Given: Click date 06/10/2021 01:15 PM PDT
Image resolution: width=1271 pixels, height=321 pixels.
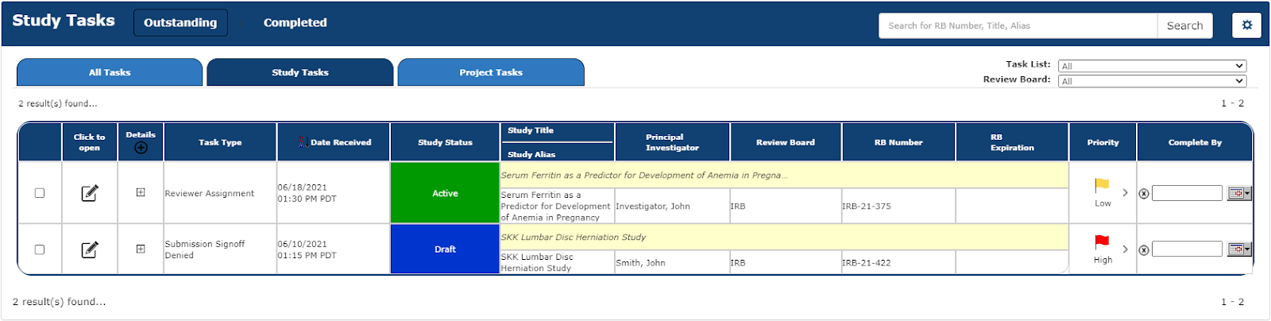Looking at the screenshot, I should coord(307,249).
